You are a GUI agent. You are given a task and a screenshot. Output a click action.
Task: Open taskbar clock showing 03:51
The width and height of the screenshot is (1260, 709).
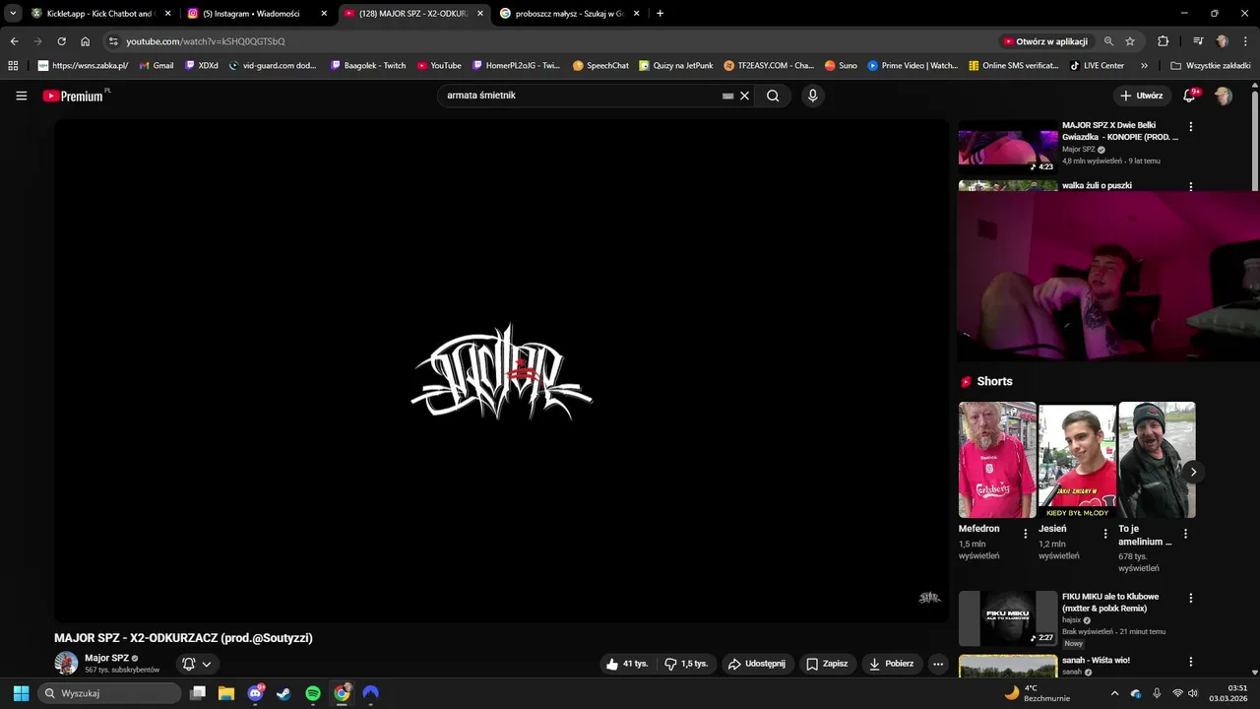point(1229,693)
